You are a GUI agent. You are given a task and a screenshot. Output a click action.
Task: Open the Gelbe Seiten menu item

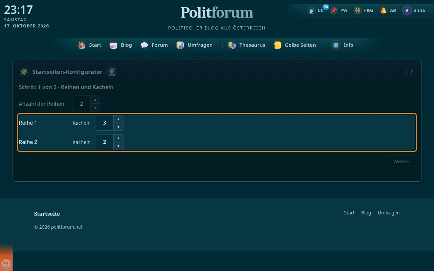295,45
